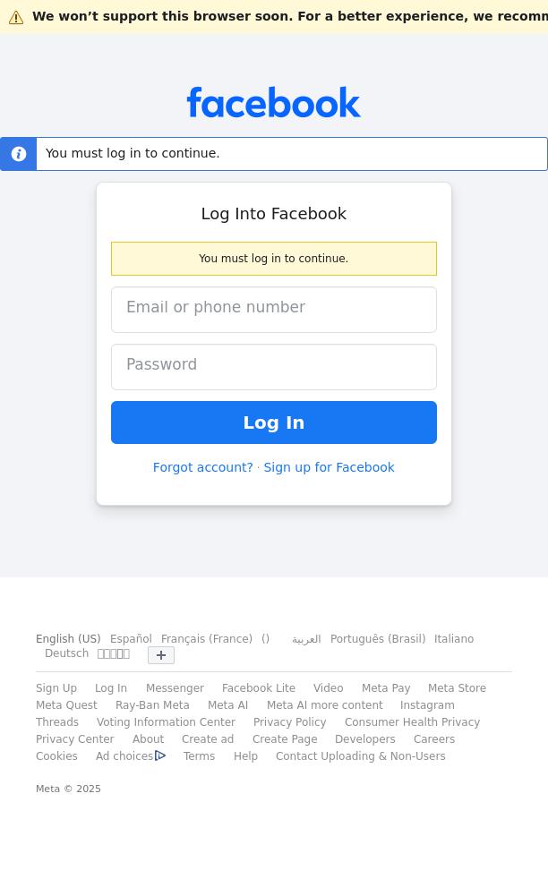Go to Voting Information Center
The height and width of the screenshot is (896, 548).
166,722
